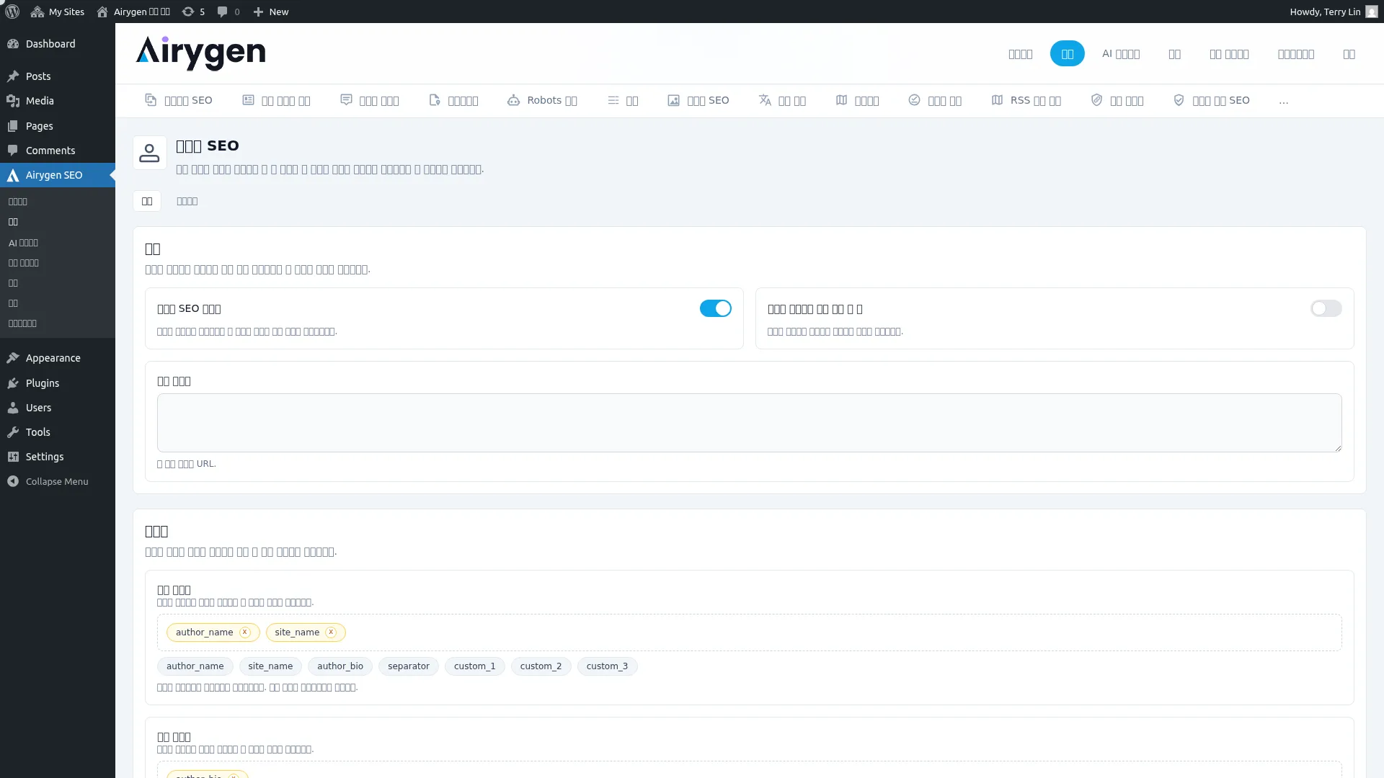Click the Settings sliders icon in the sidebar

coord(13,457)
